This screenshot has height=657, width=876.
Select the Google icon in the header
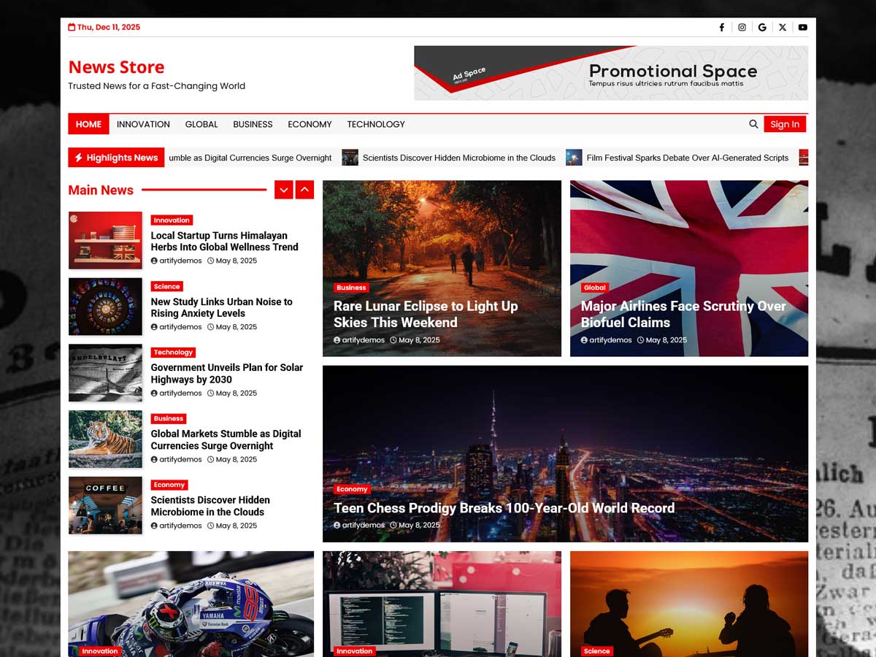point(762,27)
